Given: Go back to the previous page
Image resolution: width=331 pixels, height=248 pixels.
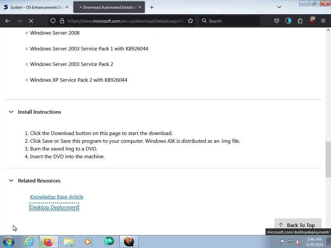Looking at the screenshot, I should 8,21.
